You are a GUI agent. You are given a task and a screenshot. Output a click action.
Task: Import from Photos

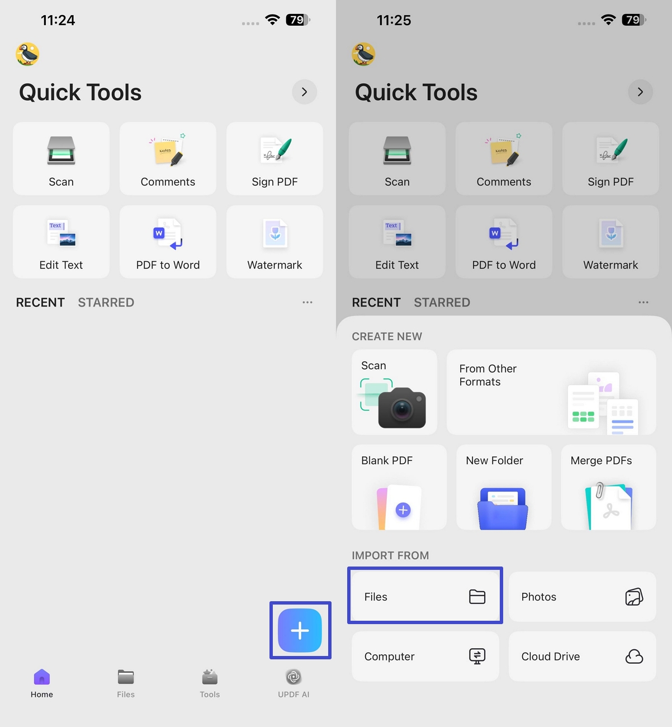(583, 597)
